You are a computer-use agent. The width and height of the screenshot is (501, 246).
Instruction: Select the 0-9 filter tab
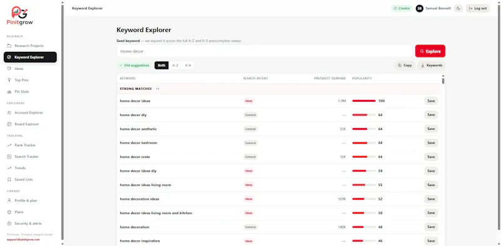point(188,66)
